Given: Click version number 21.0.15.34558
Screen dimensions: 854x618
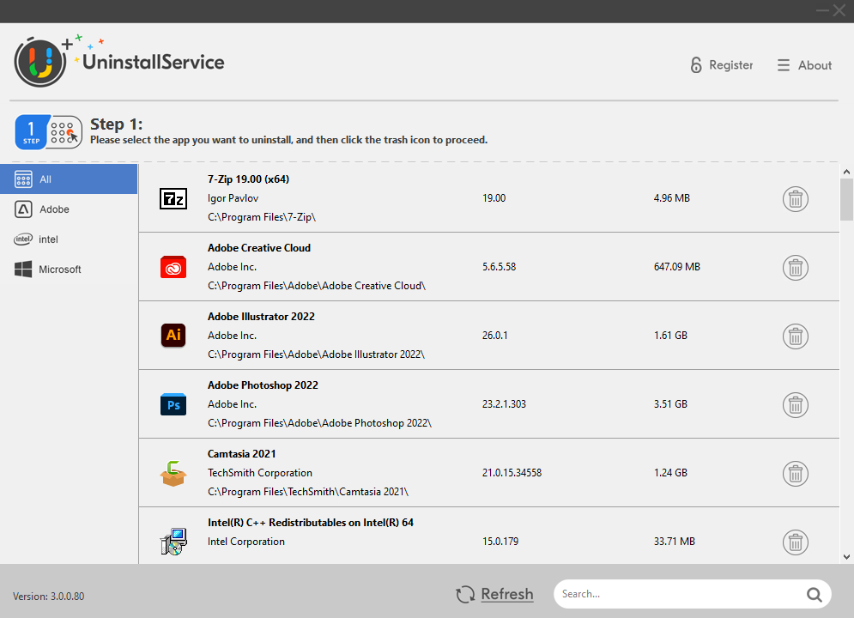Looking at the screenshot, I should click(x=512, y=473).
